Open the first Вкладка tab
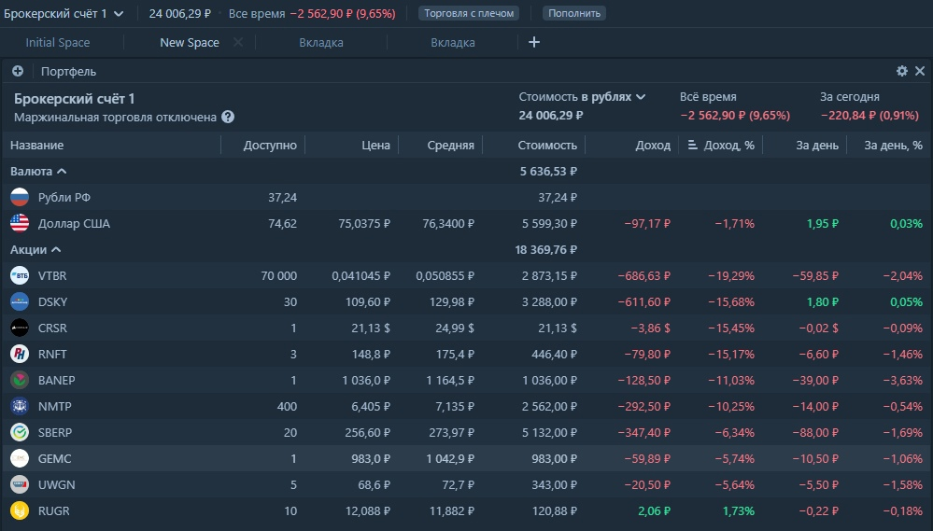This screenshot has width=933, height=531. coord(321,43)
